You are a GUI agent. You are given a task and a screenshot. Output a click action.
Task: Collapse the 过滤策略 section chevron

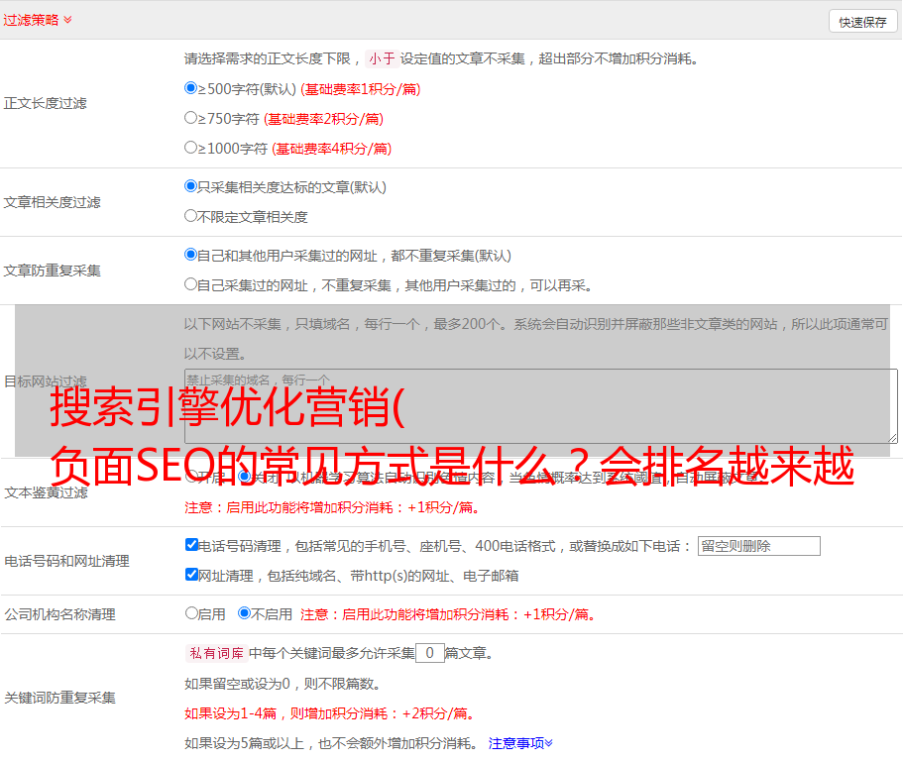pyautogui.click(x=67, y=20)
